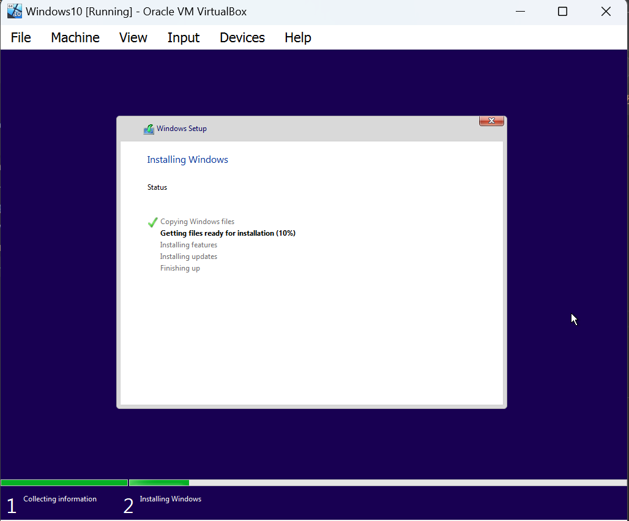Click 'Installing updates' status line

click(x=188, y=257)
